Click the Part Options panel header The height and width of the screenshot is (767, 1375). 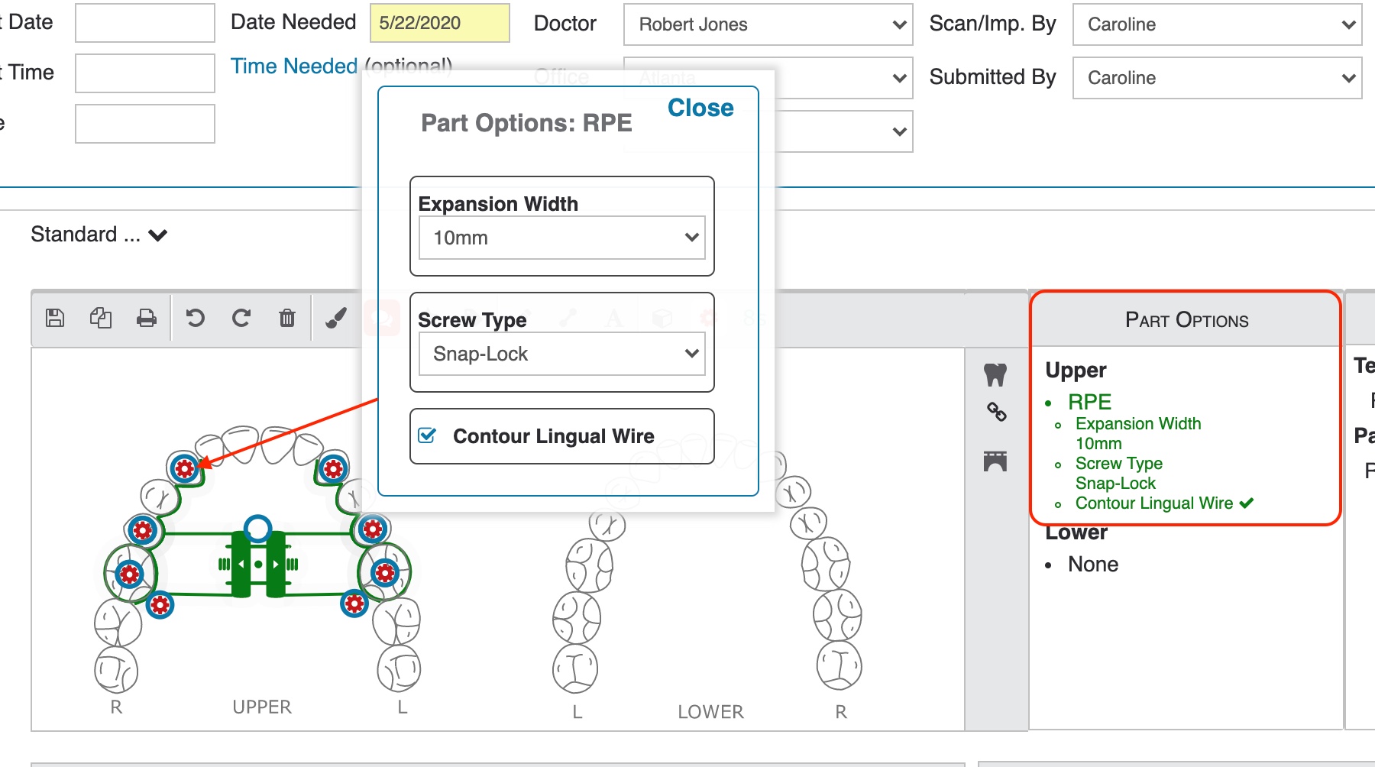pos(1186,320)
